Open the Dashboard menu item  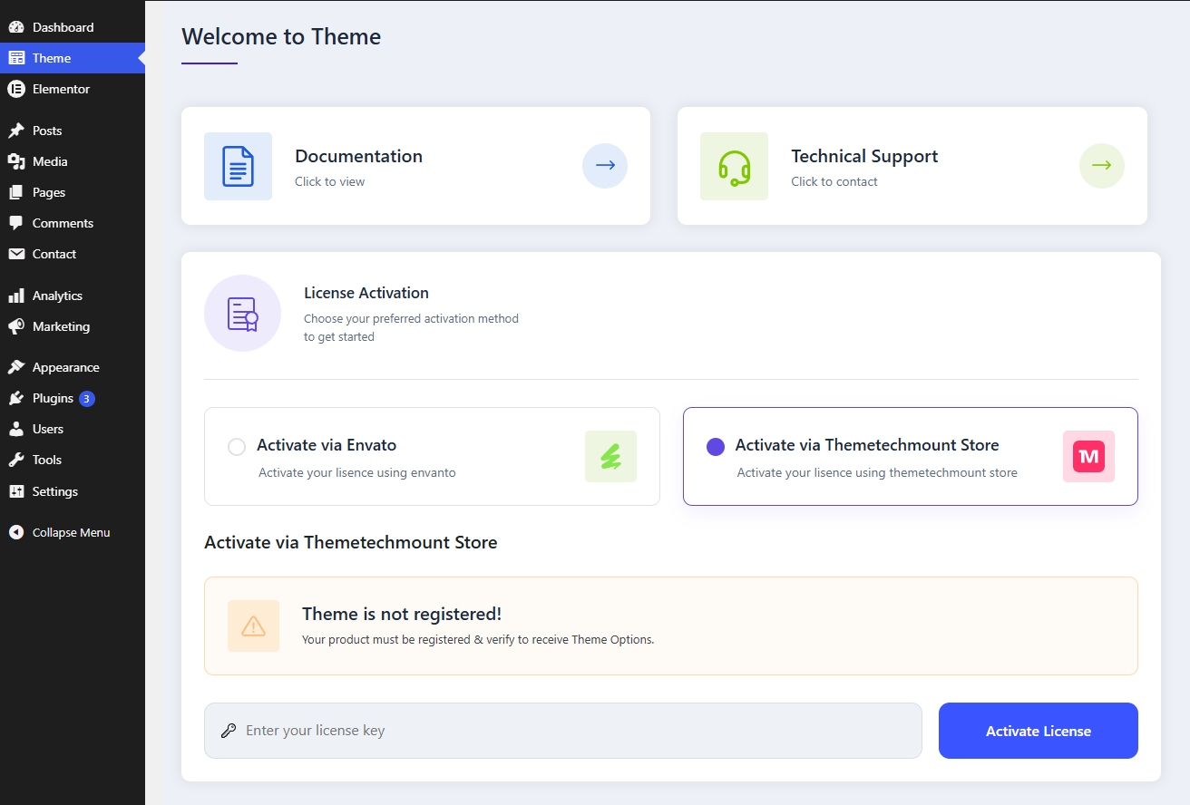(x=73, y=27)
